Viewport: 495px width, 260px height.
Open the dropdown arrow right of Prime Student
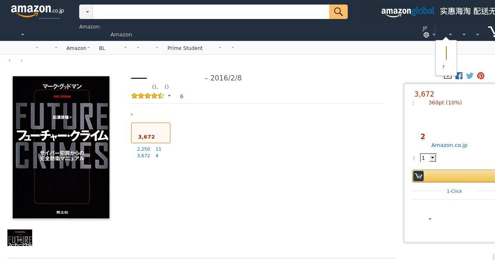tap(220, 48)
